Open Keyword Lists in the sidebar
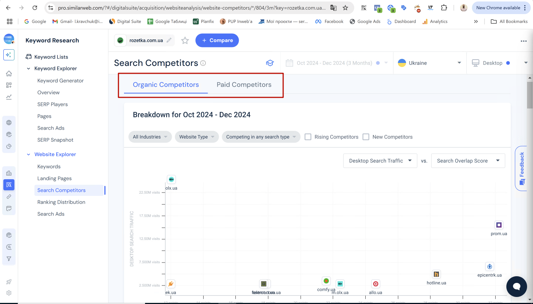 pos(51,57)
